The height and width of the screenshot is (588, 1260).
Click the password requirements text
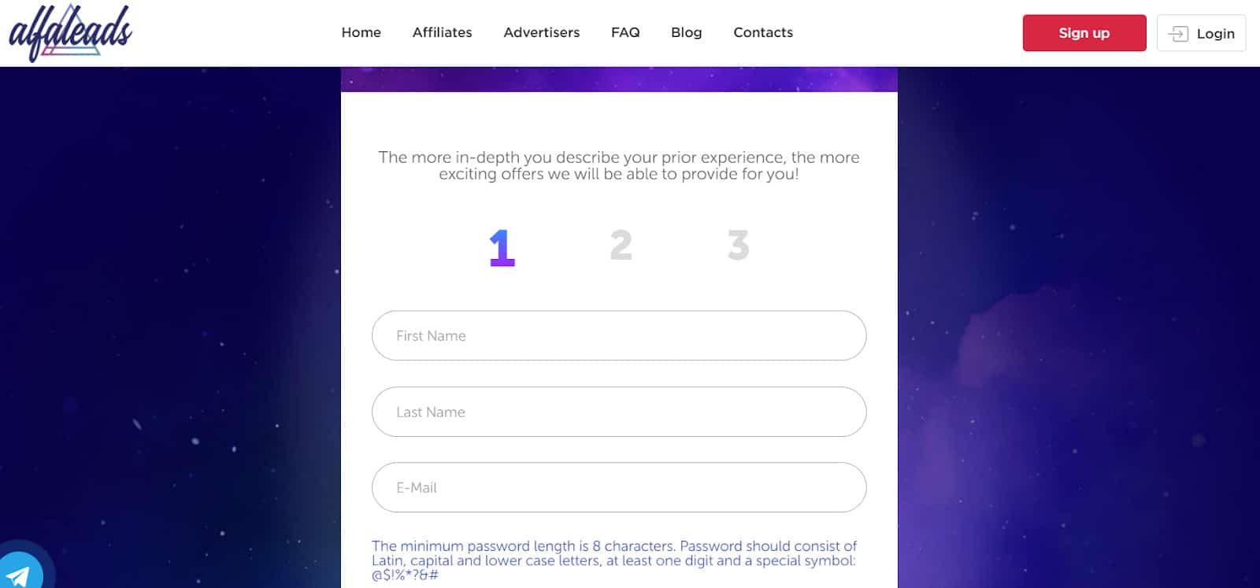614,560
